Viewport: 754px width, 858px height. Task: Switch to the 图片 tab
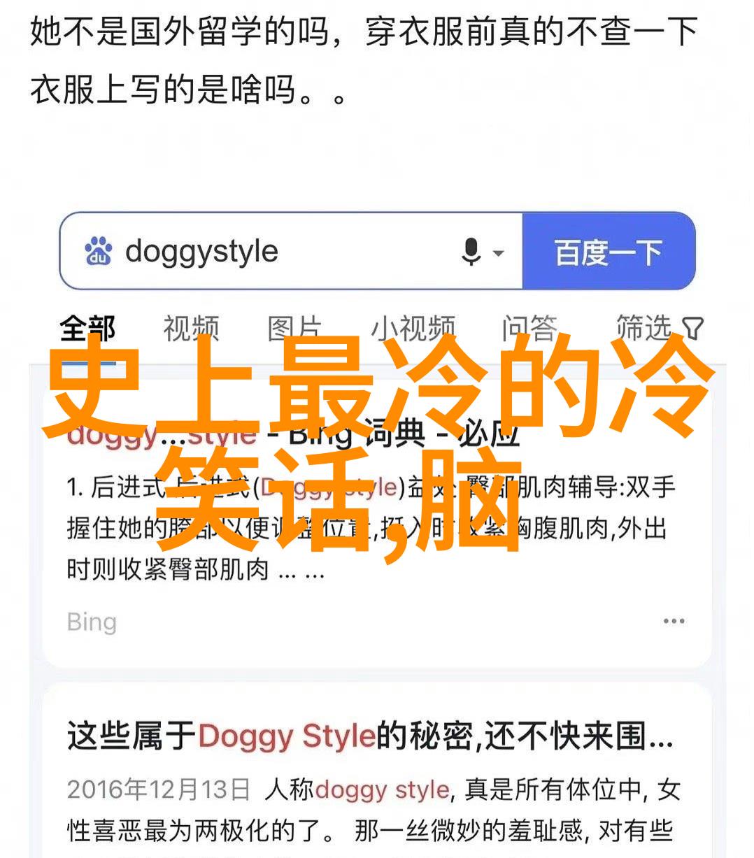coord(294,328)
